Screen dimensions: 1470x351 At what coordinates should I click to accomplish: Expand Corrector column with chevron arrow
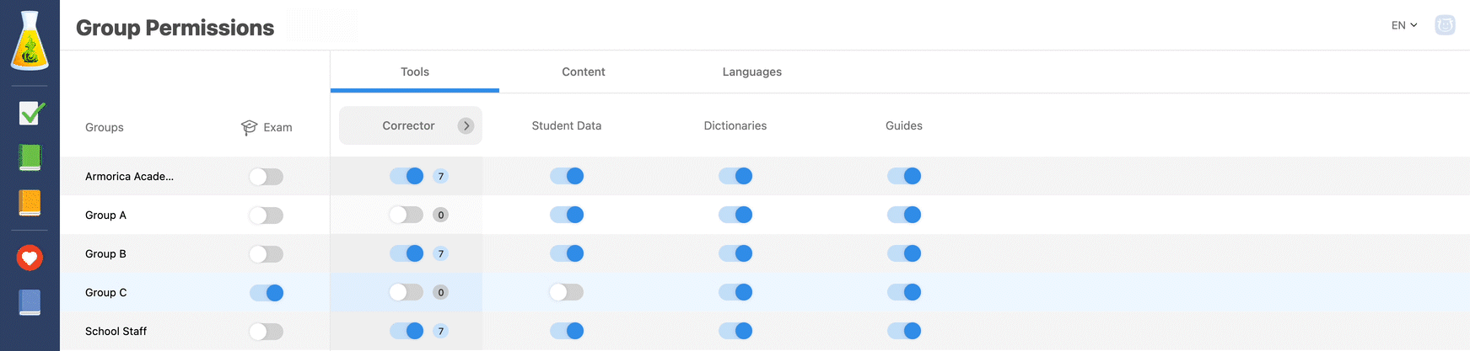[x=466, y=125]
